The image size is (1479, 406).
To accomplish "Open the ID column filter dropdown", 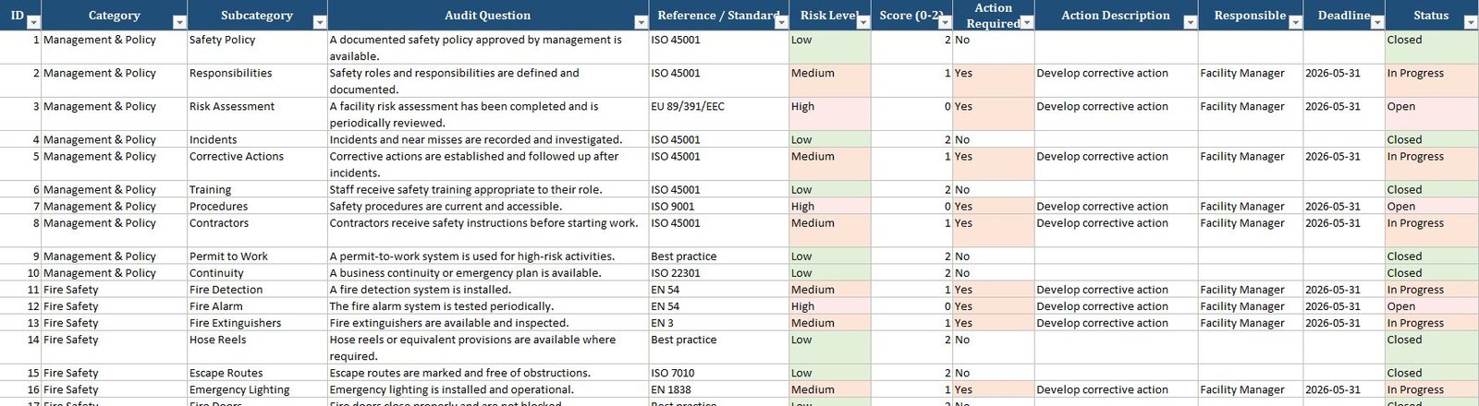I will pos(33,22).
